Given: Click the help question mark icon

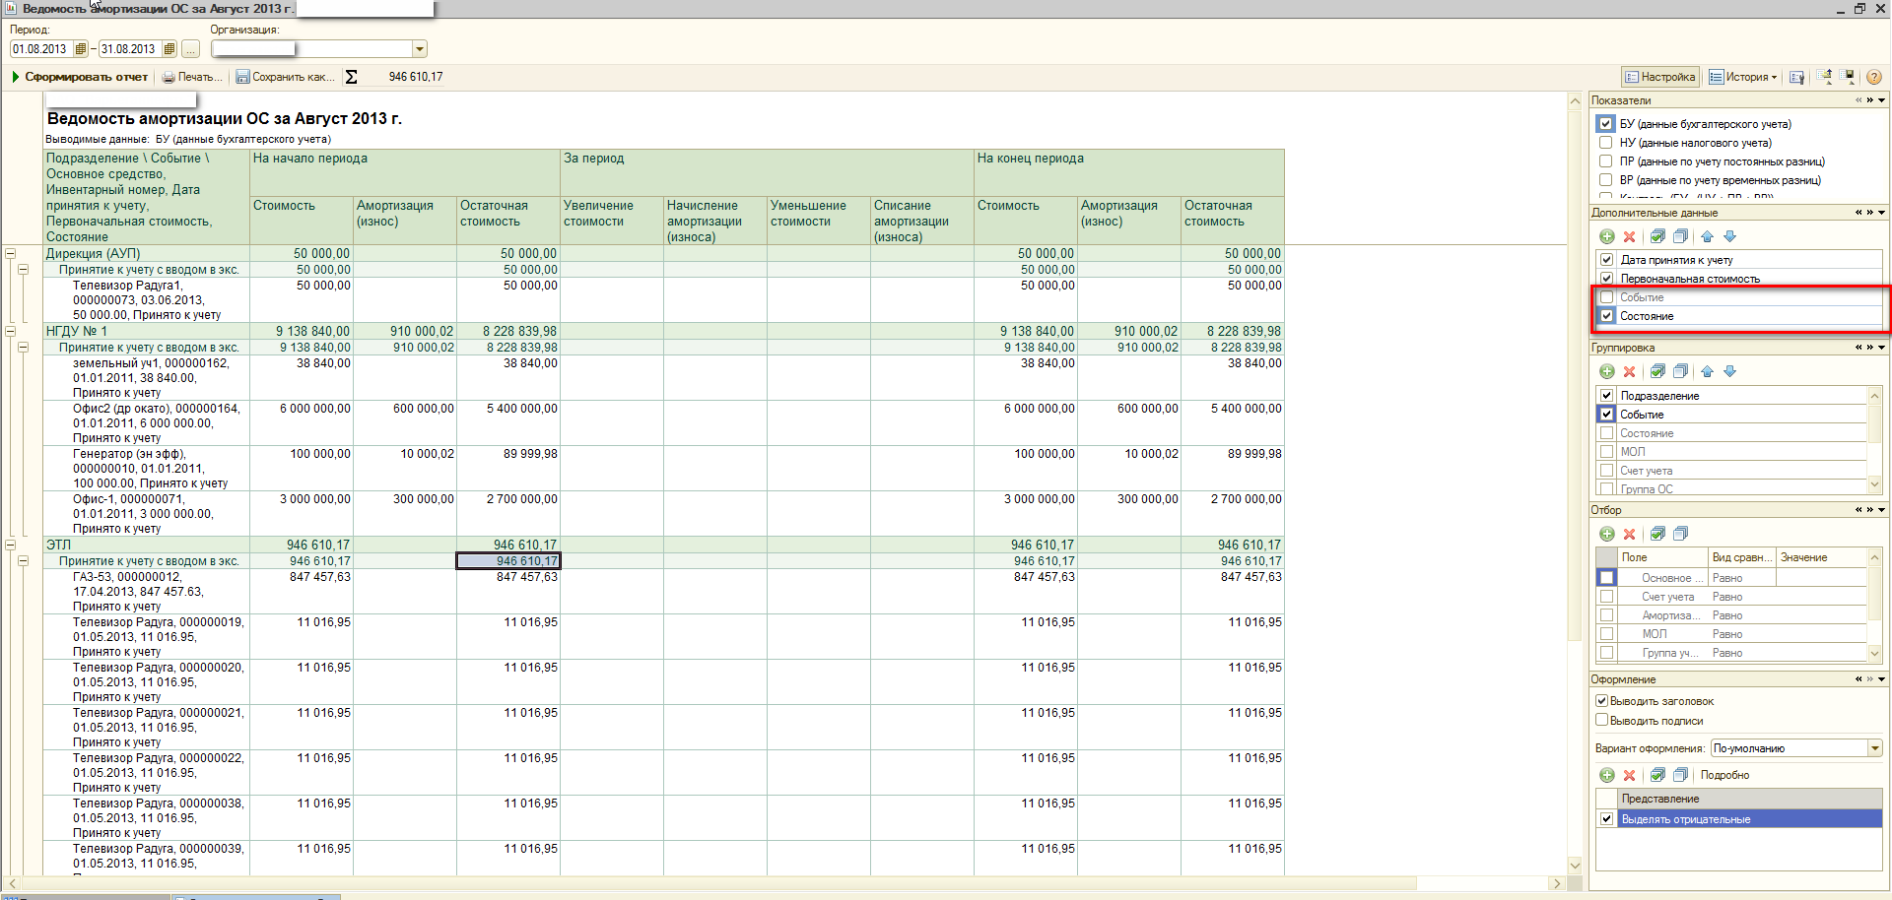Looking at the screenshot, I should (x=1874, y=77).
